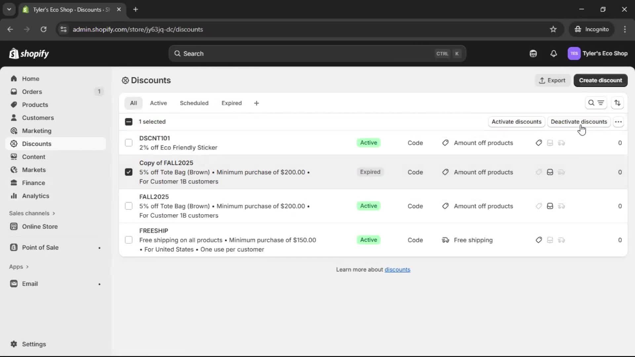
Task: Click inside the Search field
Action: tap(298, 53)
